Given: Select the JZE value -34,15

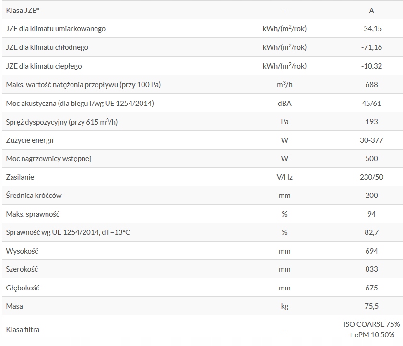Looking at the screenshot, I should pos(371,29).
